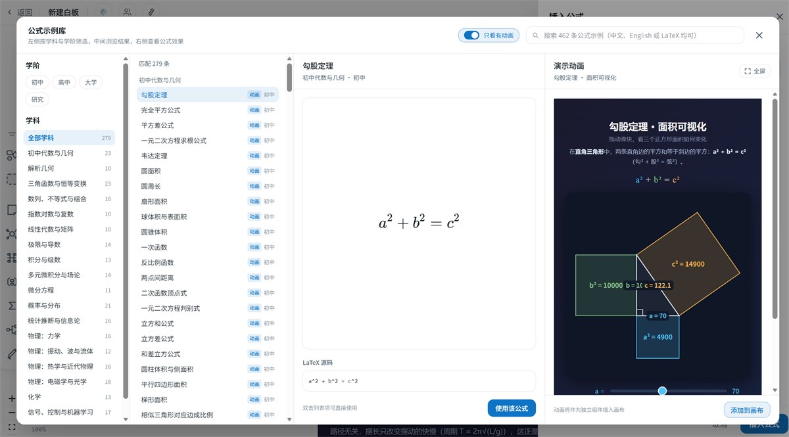Select 指数对数与复数 subject
Viewport: 789px width, 437px height.
[69, 214]
